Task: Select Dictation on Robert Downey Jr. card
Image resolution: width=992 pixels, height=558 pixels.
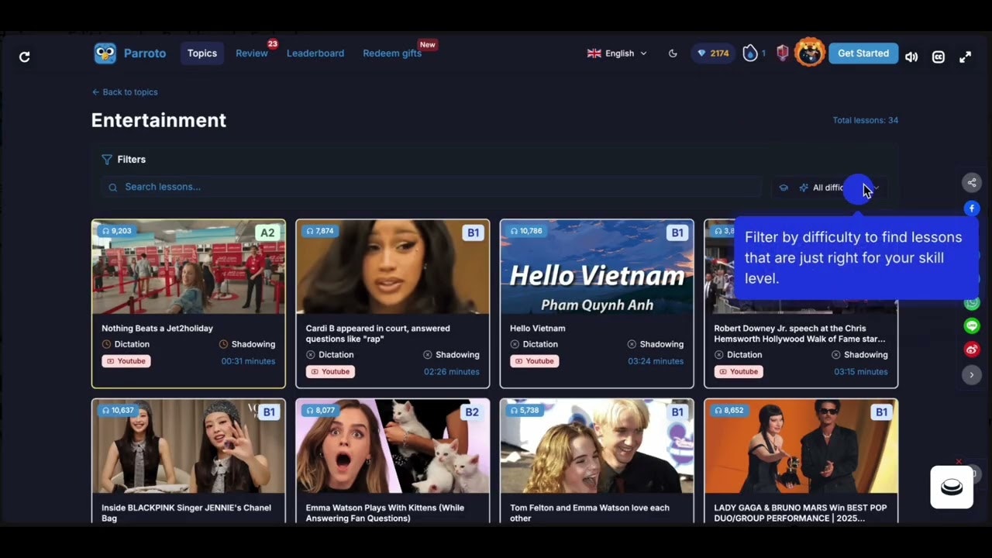Action: point(739,355)
